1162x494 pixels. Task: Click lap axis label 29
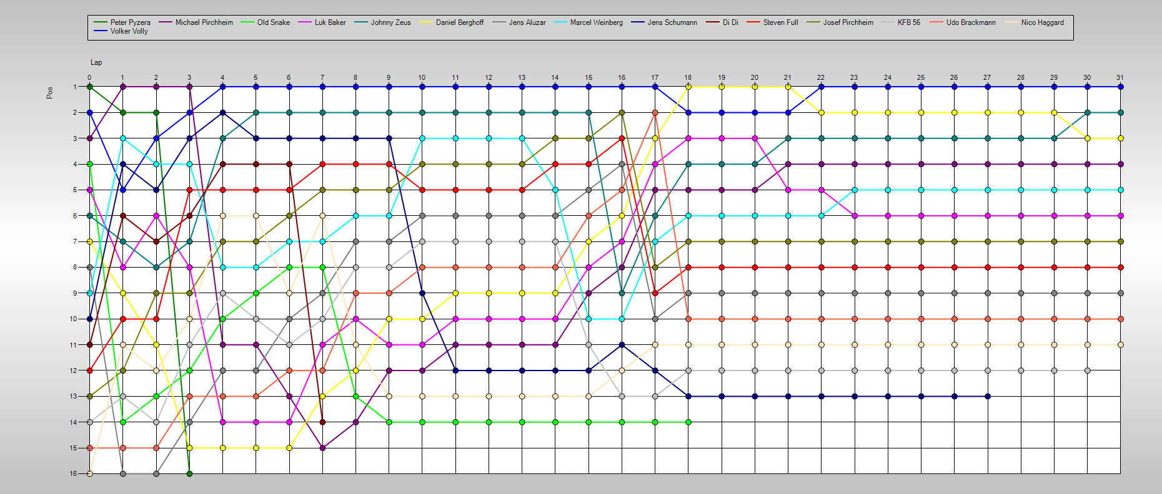coord(1054,78)
